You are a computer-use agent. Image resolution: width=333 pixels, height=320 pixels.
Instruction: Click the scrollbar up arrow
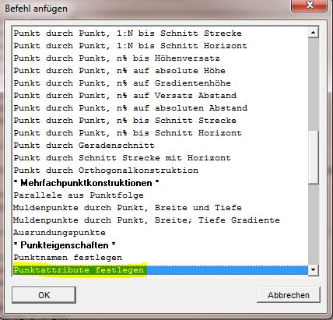tap(314, 33)
